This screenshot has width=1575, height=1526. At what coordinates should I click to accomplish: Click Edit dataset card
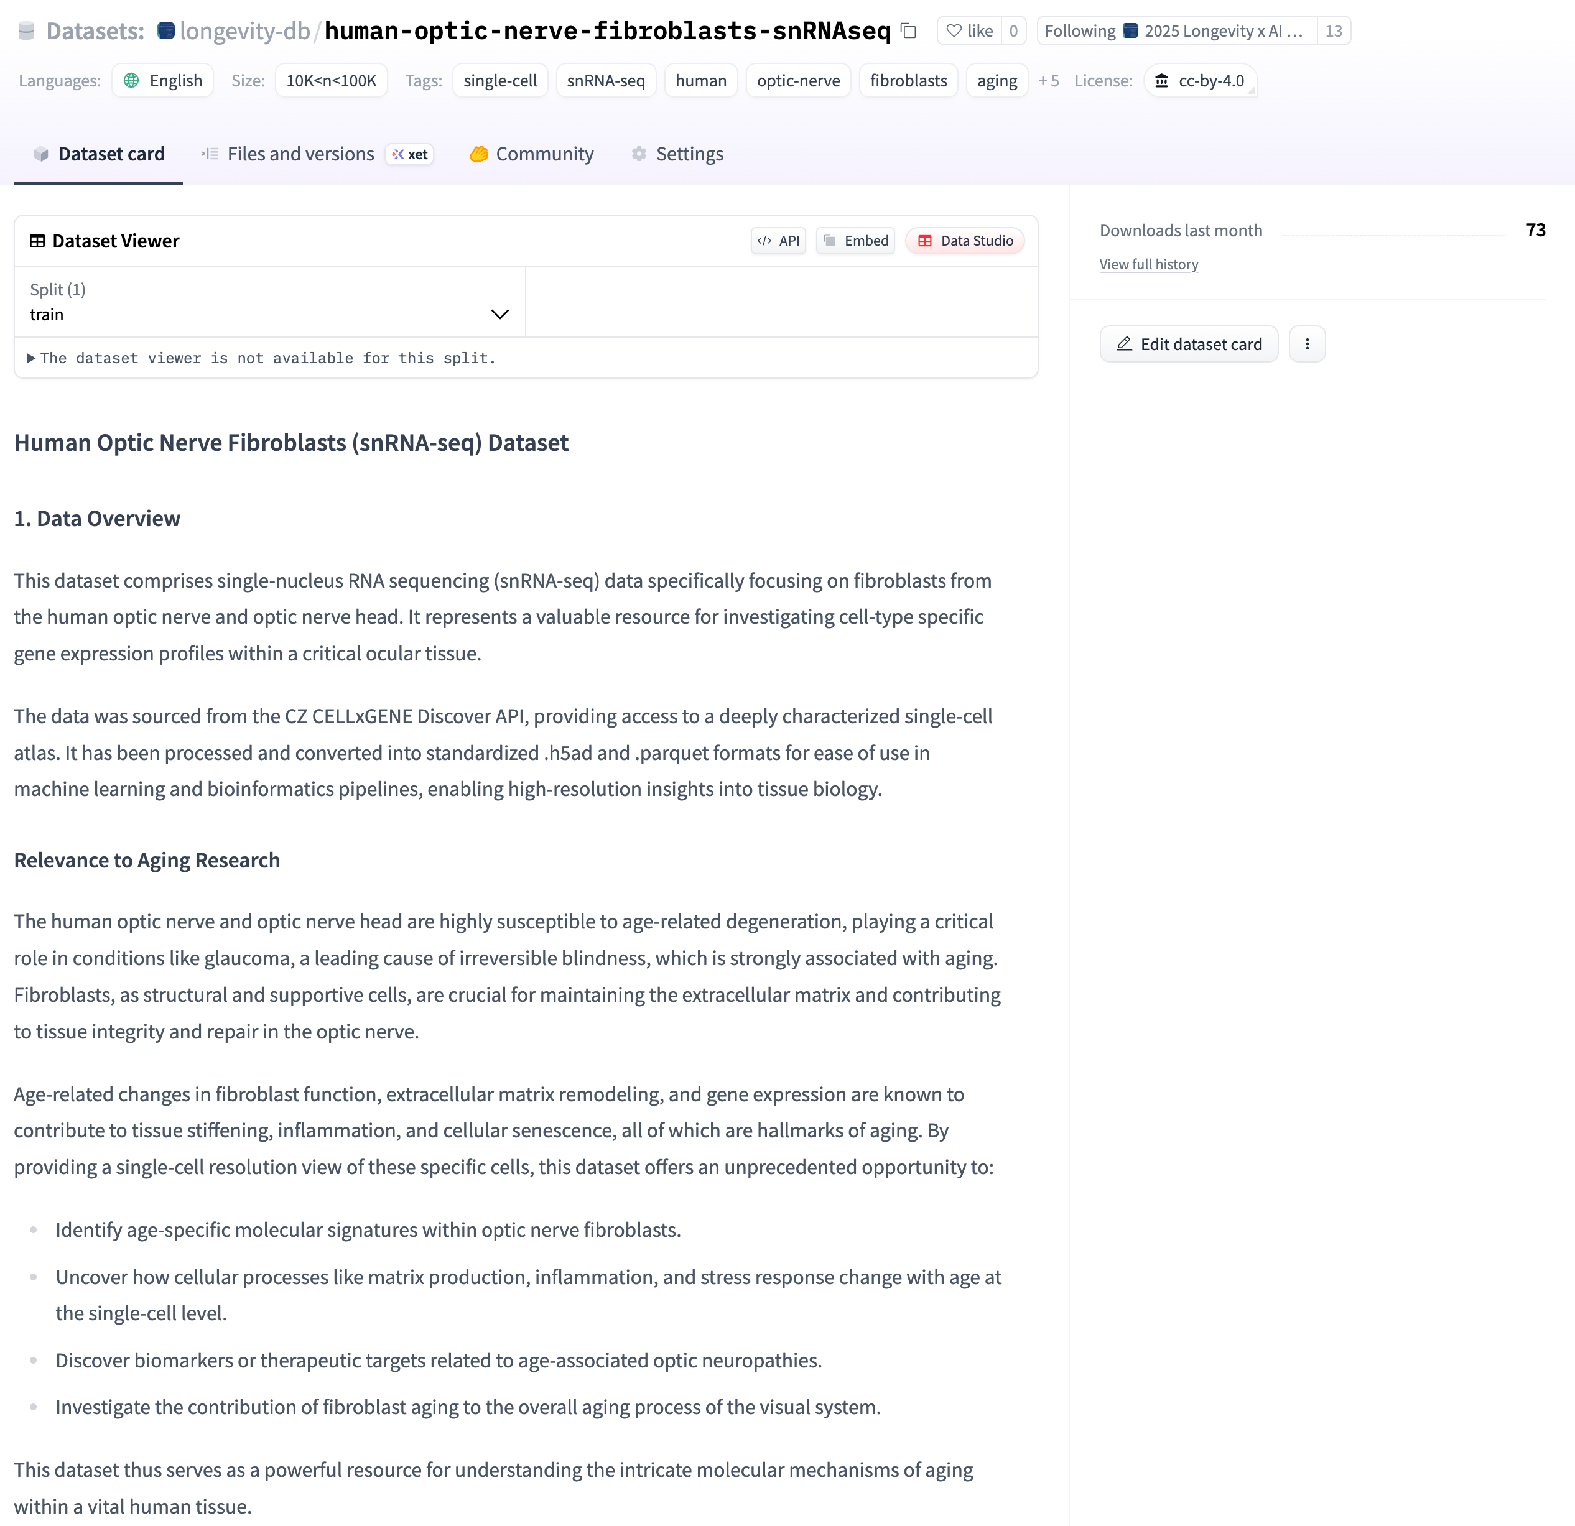[x=1189, y=344]
